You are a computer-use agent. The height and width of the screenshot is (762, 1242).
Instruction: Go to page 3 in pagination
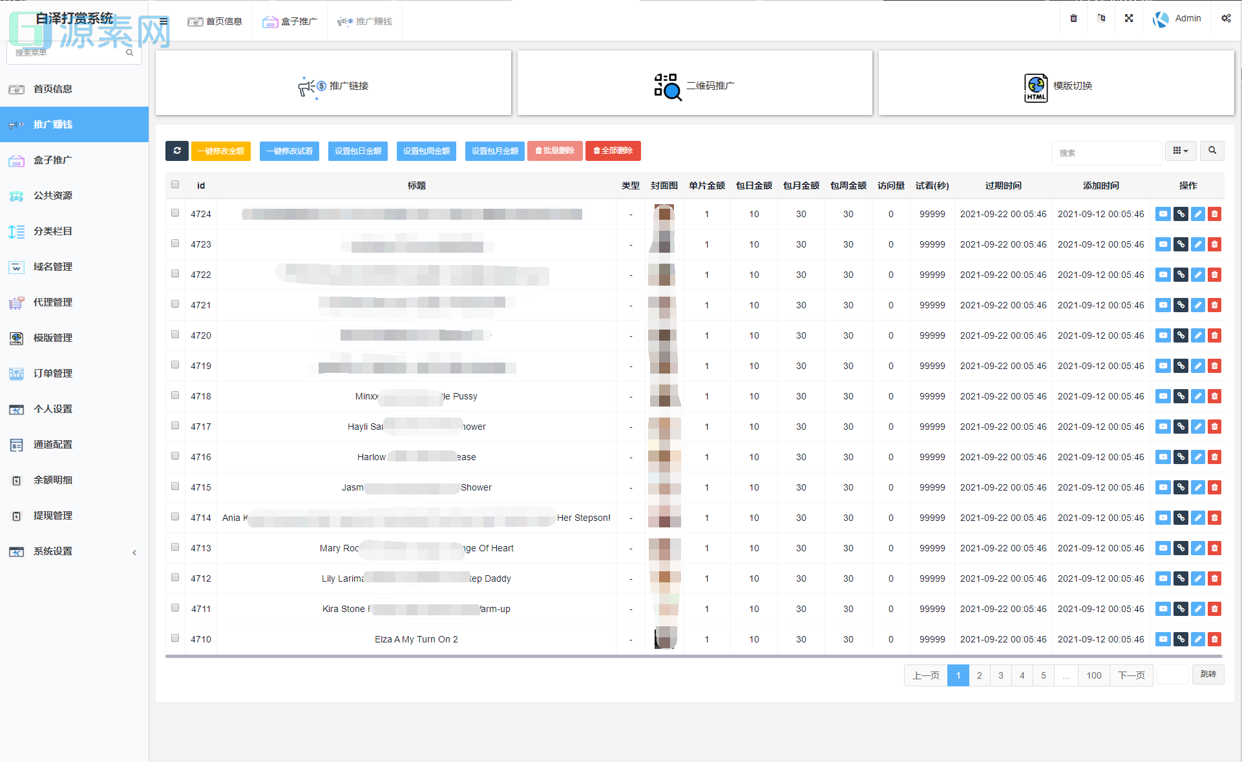tap(1000, 675)
